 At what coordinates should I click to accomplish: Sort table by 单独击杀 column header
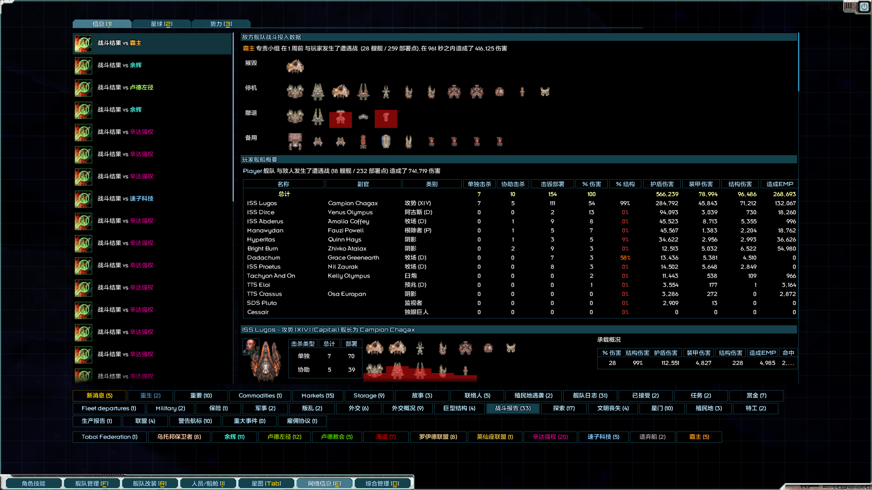[x=479, y=184]
